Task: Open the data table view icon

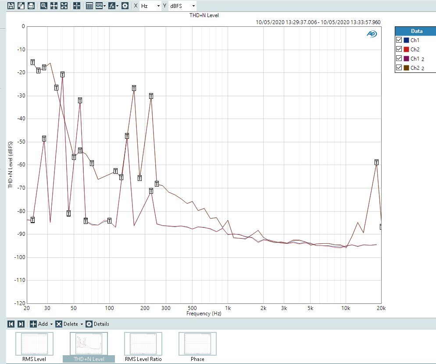Action: [x=89, y=6]
